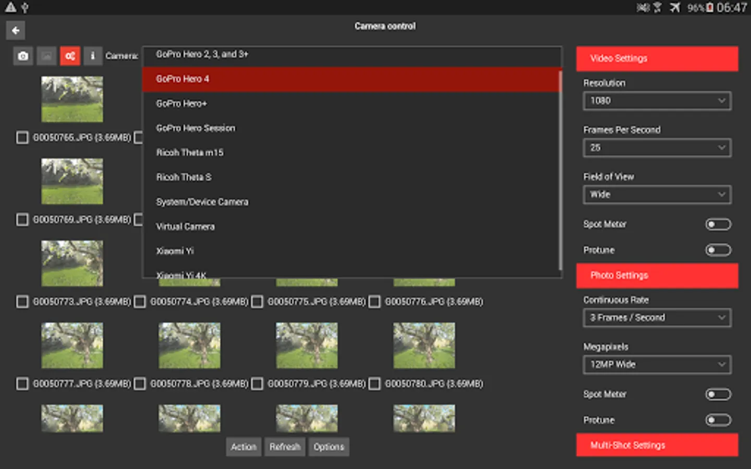Image resolution: width=751 pixels, height=469 pixels.
Task: Choose GoPro Hero Session camera
Action: [x=352, y=128]
